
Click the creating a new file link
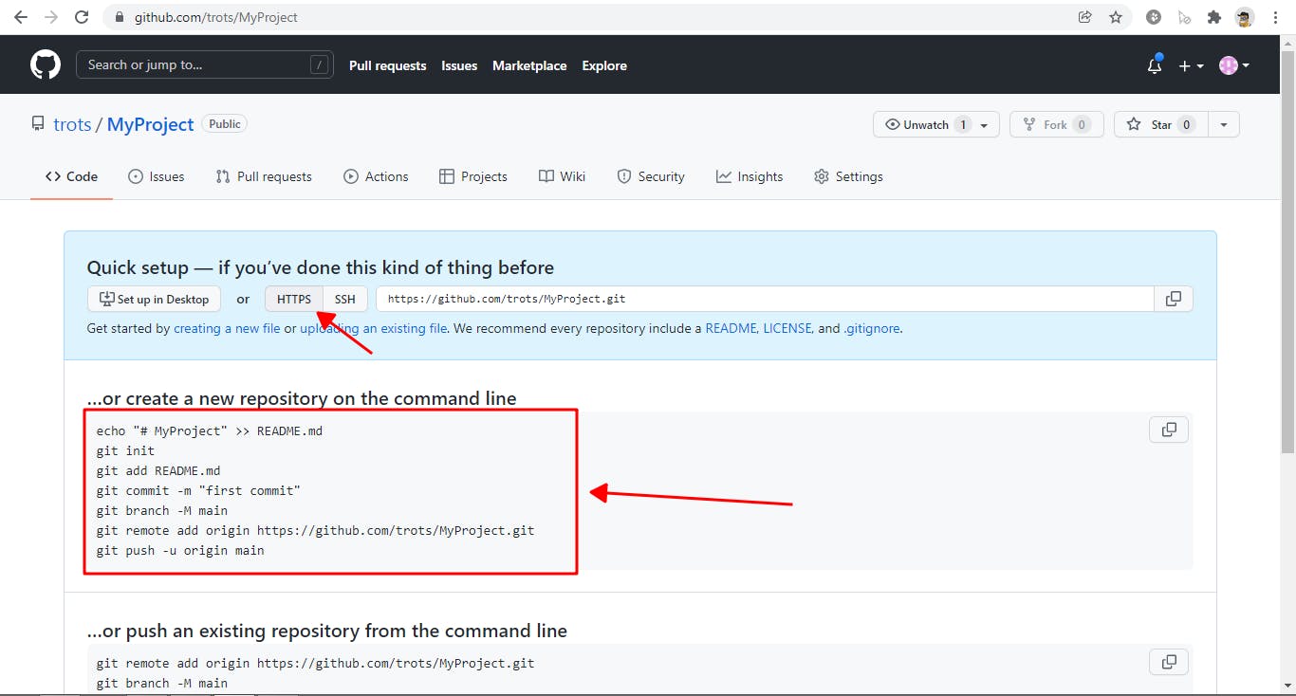227,328
